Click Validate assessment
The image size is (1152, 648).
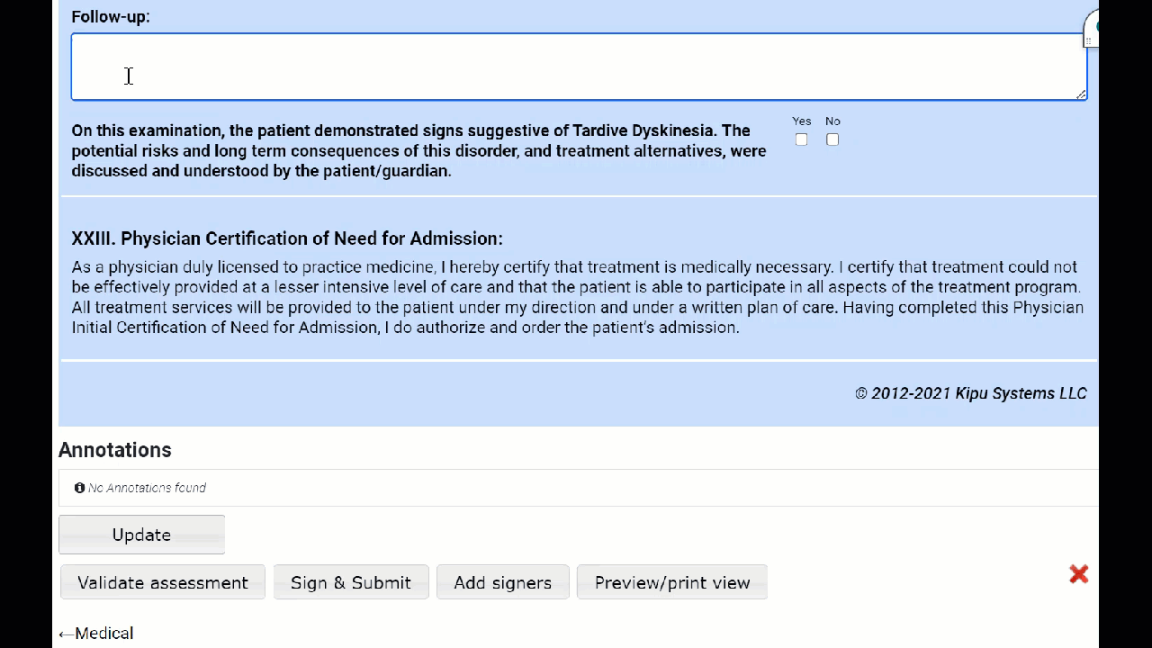(x=163, y=582)
